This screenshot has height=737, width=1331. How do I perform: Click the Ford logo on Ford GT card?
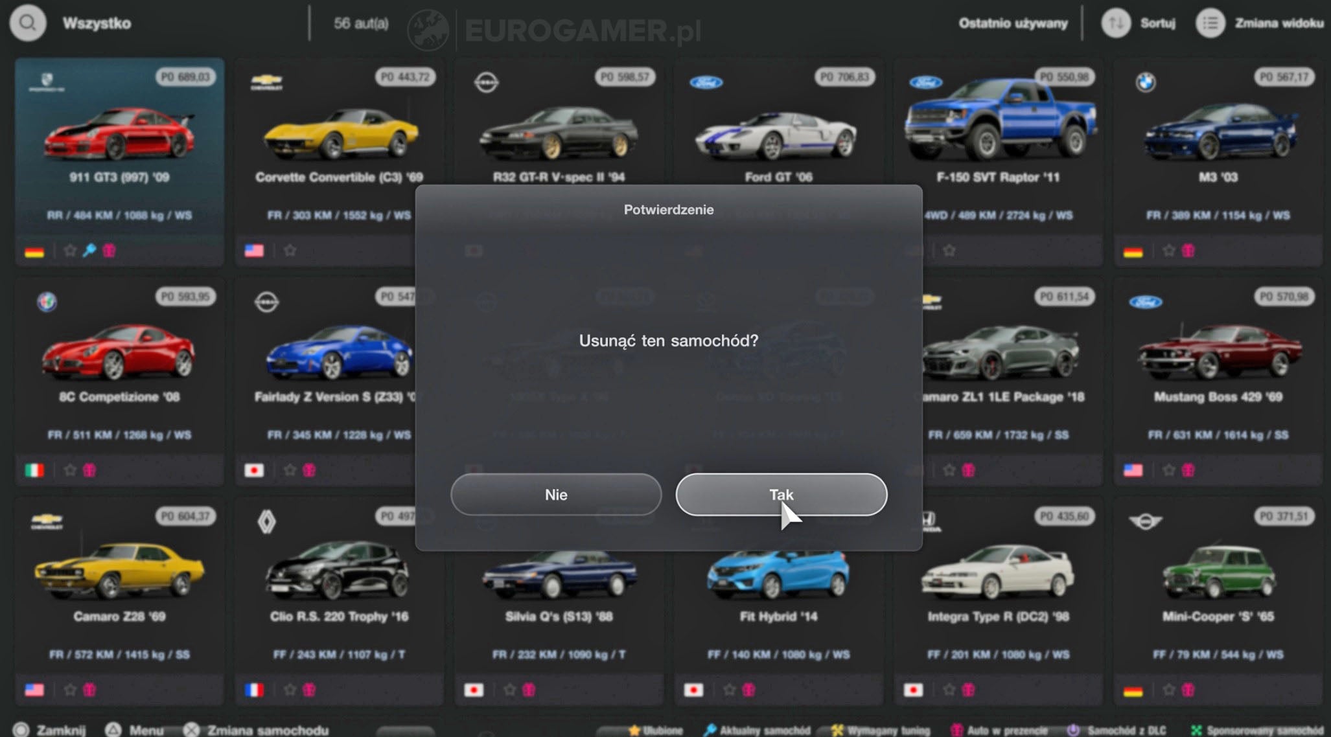coord(706,82)
